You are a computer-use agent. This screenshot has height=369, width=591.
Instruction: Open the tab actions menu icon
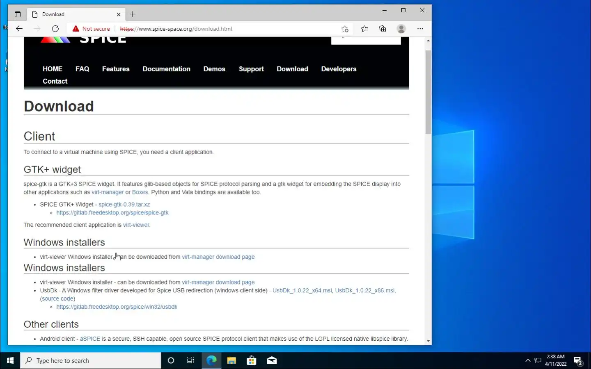(17, 14)
